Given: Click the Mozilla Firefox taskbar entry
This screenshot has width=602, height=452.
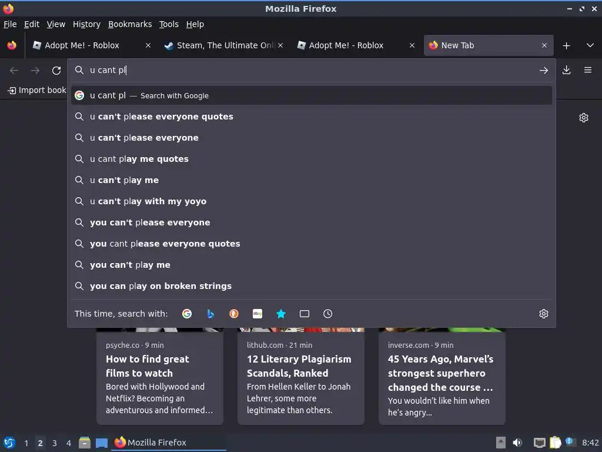Looking at the screenshot, I should 169,443.
